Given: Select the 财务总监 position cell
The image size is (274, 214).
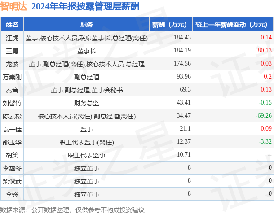Looking at the screenshot, I should [x=87, y=103].
